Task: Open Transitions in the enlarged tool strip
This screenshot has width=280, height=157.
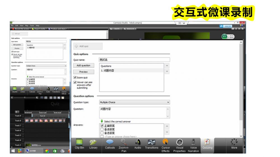Action: [151, 144]
